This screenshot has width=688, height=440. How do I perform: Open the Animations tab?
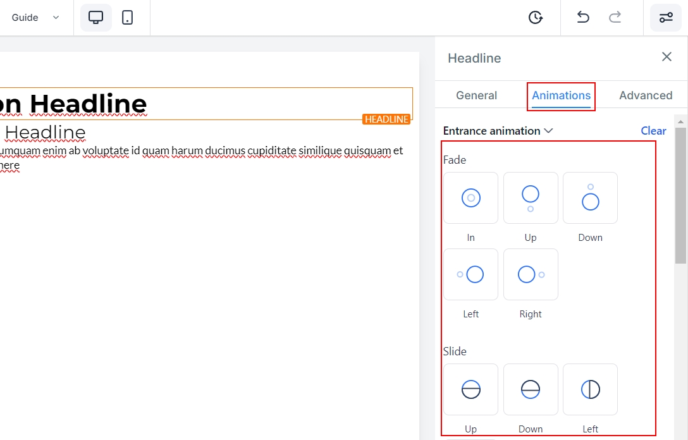point(561,95)
